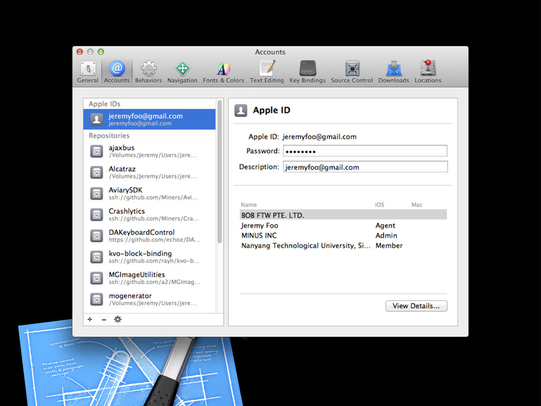Zoom the Accounts window green button
This screenshot has width=541, height=406.
click(x=101, y=52)
